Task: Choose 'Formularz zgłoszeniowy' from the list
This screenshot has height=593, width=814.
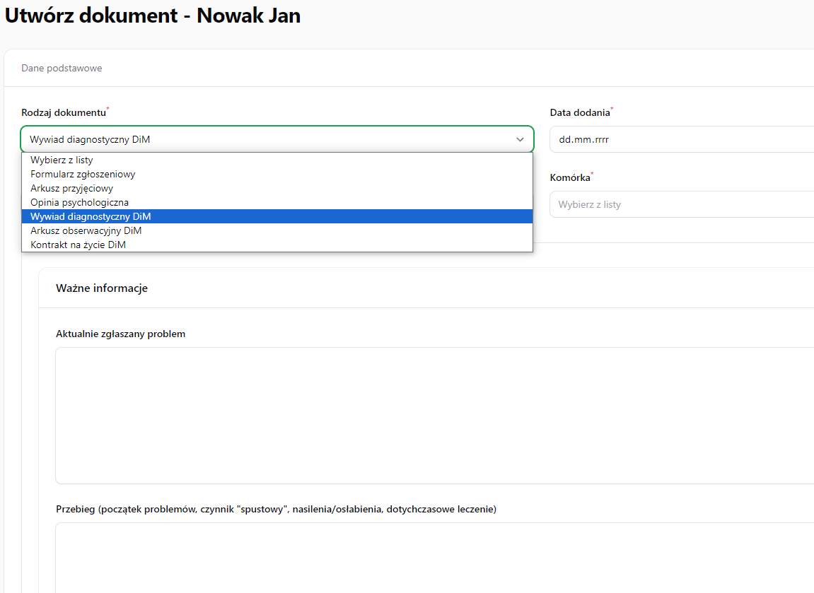Action: [x=83, y=174]
